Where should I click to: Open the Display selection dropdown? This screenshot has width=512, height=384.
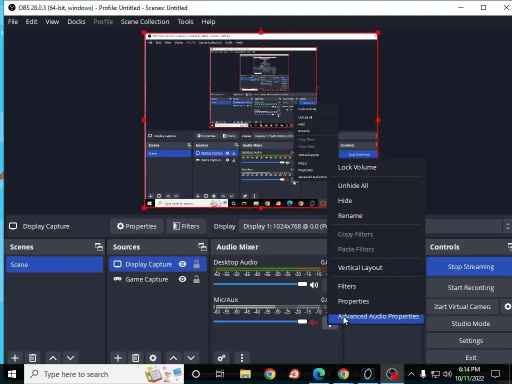(370, 226)
